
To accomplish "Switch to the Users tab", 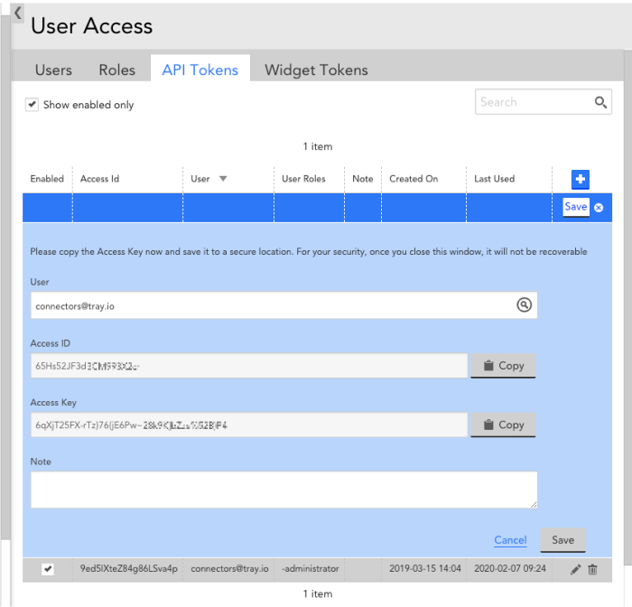I will tap(53, 70).
